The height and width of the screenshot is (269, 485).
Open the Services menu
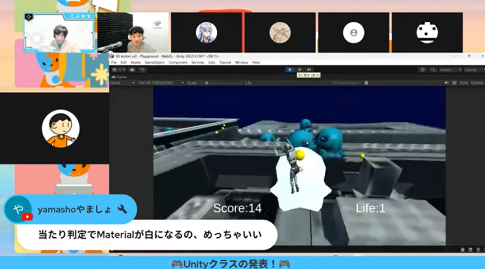198,62
